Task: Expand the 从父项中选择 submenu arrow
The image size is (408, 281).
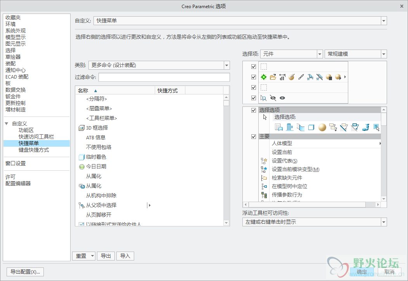Action: pyautogui.click(x=149, y=206)
